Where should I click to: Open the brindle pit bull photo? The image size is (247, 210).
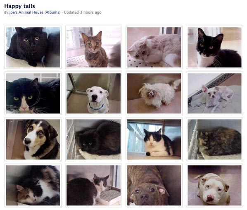pos(154,186)
